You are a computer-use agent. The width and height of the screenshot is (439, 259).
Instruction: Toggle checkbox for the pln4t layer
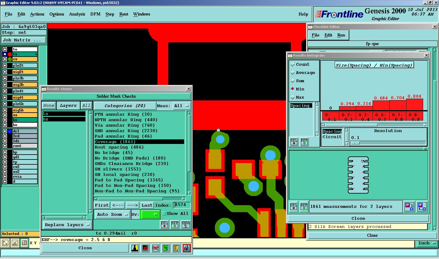pyautogui.click(x=5, y=91)
